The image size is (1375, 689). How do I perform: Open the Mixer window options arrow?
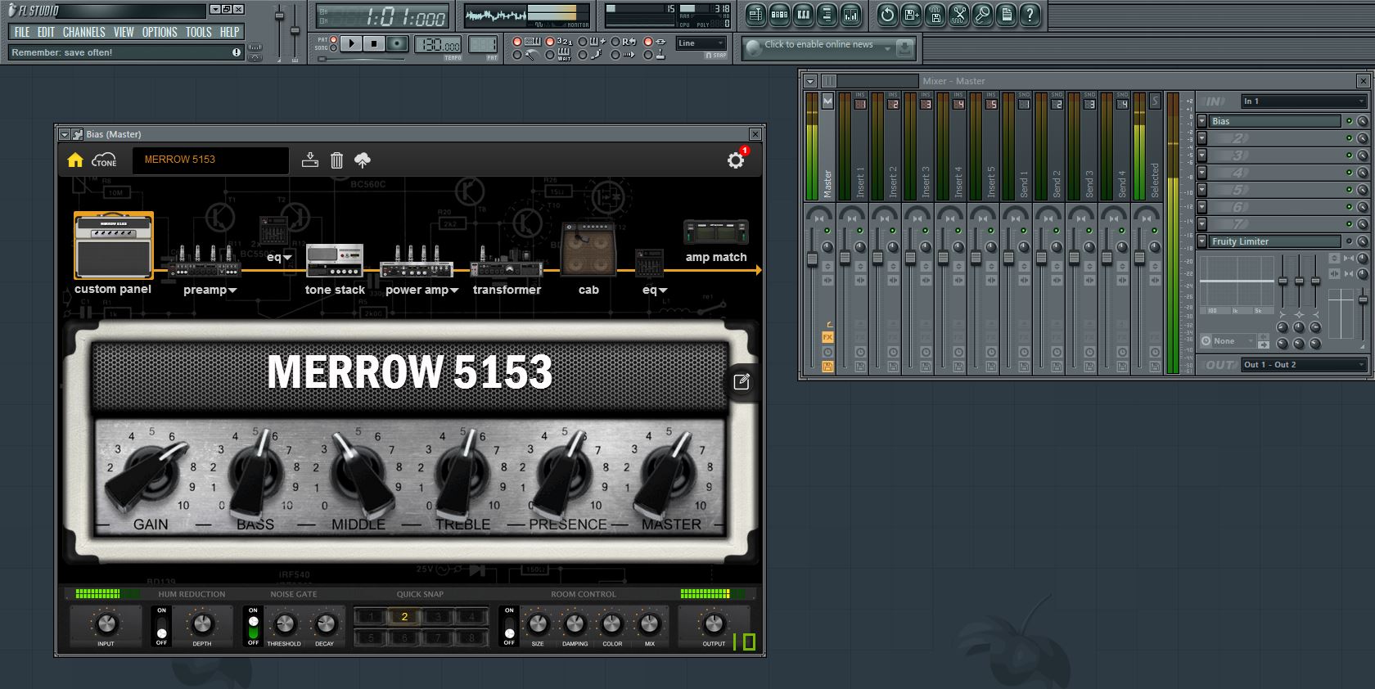tap(810, 81)
